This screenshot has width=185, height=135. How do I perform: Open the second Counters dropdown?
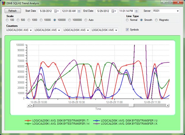click(47, 30)
